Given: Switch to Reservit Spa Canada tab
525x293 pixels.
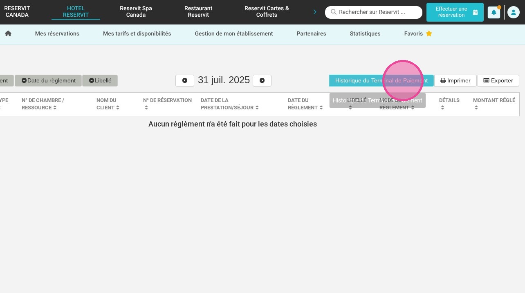Looking at the screenshot, I should (x=136, y=12).
